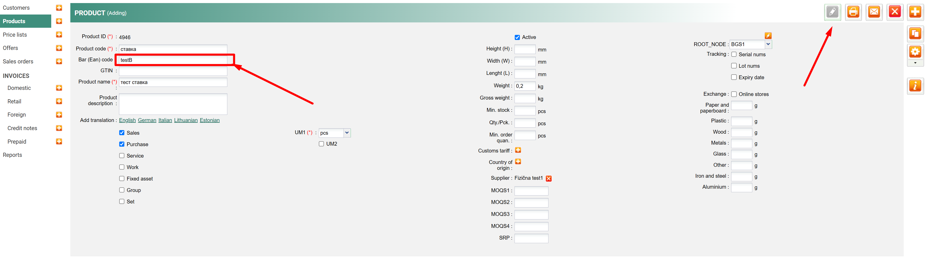The width and height of the screenshot is (933, 263).
Task: Click the GTIN input field
Action: click(173, 71)
